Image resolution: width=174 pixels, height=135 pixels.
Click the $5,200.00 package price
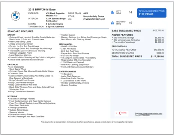[x=159, y=37]
